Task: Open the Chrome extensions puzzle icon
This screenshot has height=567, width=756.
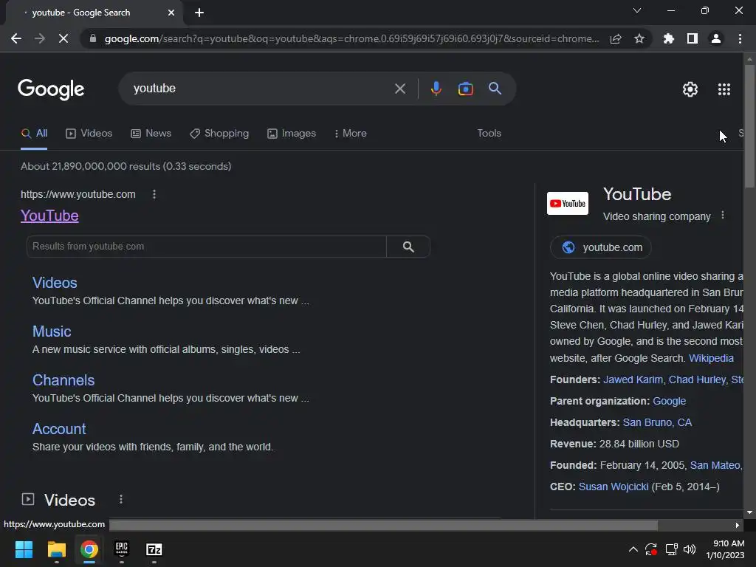Action: pyautogui.click(x=669, y=38)
